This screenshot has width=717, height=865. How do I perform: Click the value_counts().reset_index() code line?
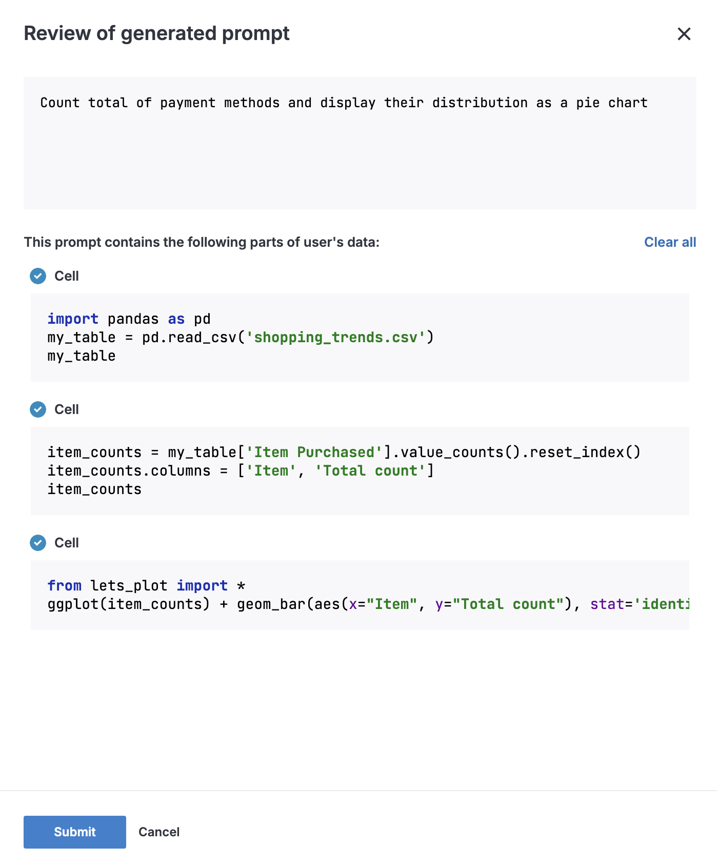pyautogui.click(x=344, y=452)
